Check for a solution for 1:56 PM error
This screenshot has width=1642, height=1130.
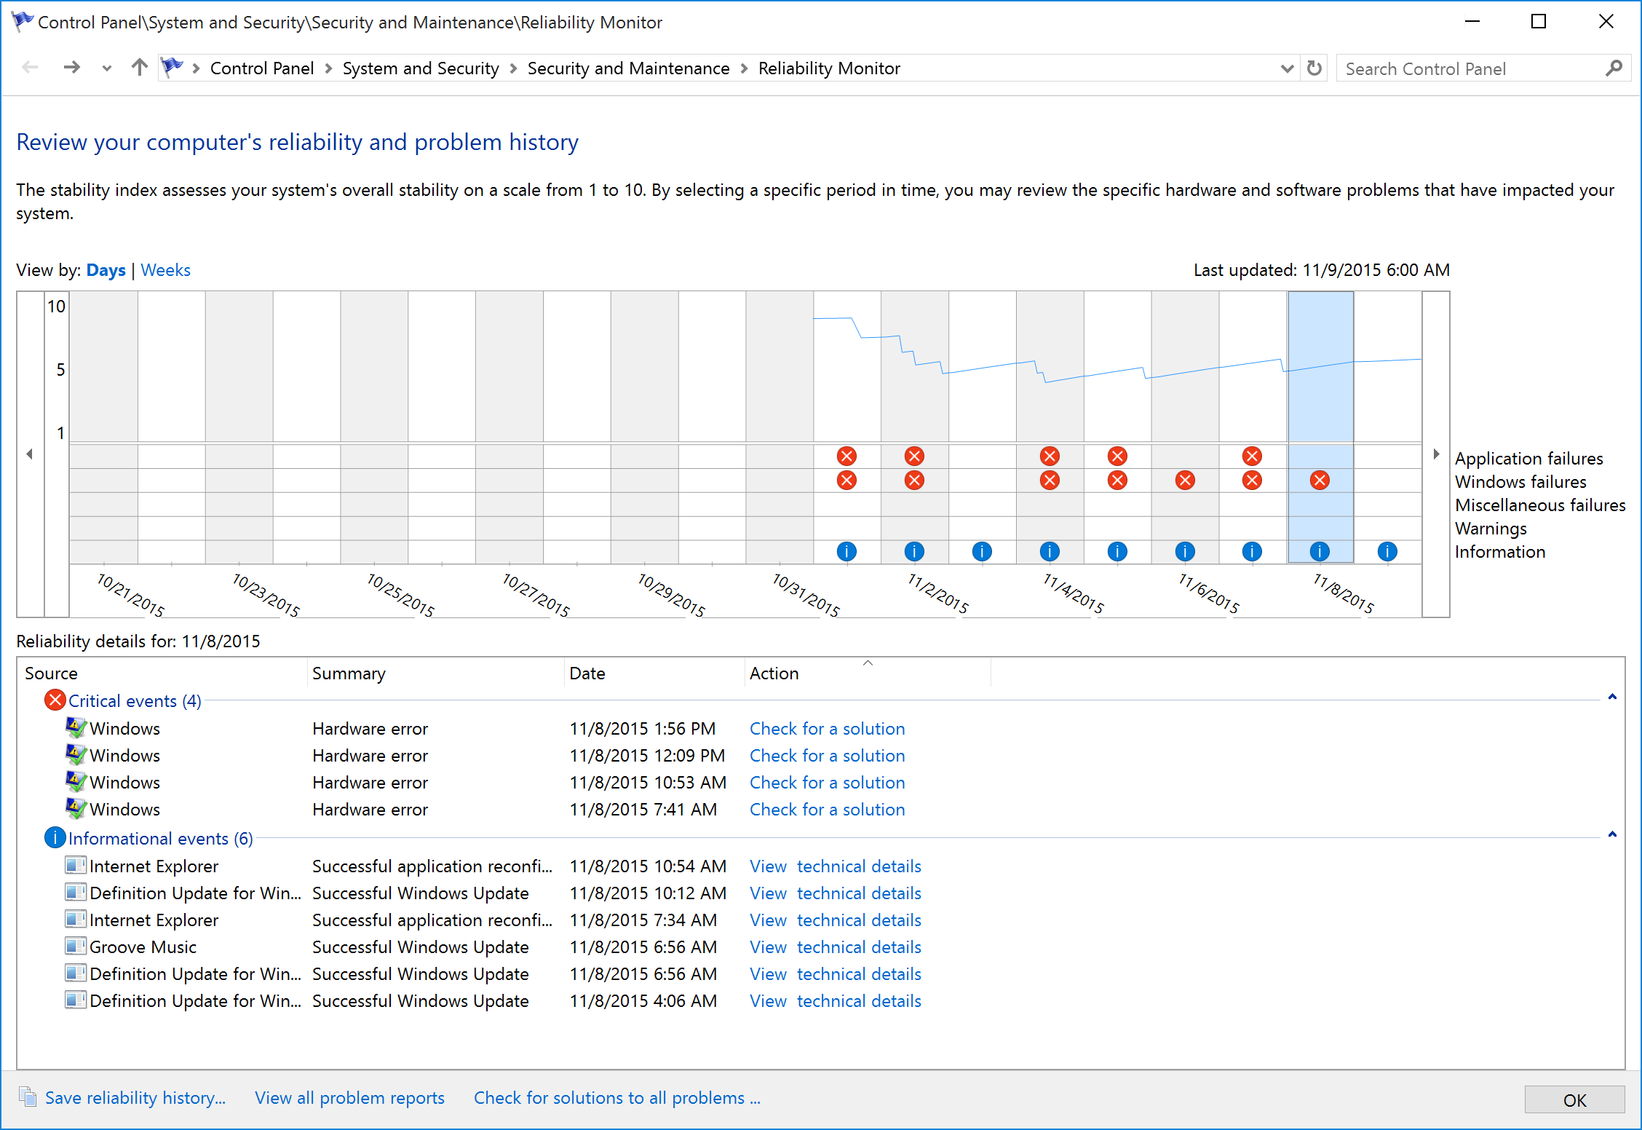pos(827,729)
